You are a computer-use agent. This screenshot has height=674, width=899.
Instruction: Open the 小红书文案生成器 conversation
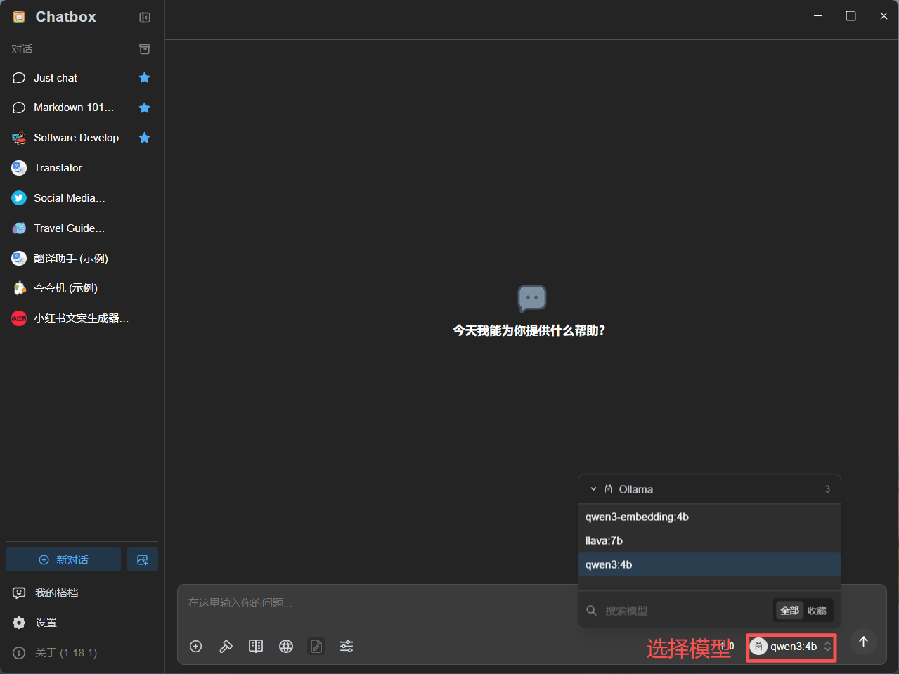point(82,318)
